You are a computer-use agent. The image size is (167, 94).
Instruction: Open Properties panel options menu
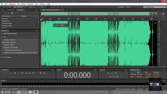pos(36,31)
